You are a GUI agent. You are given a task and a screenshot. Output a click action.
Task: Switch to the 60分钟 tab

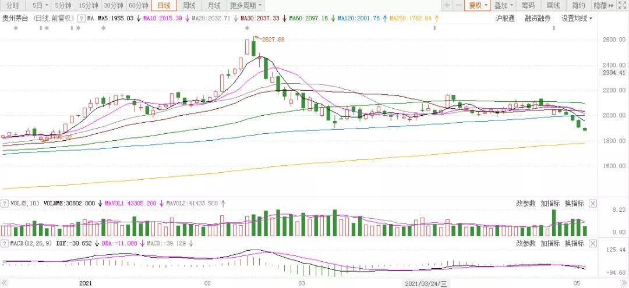tap(139, 6)
